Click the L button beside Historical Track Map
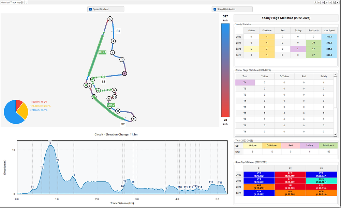This screenshot has width=341, height=208. tap(26, 2)
